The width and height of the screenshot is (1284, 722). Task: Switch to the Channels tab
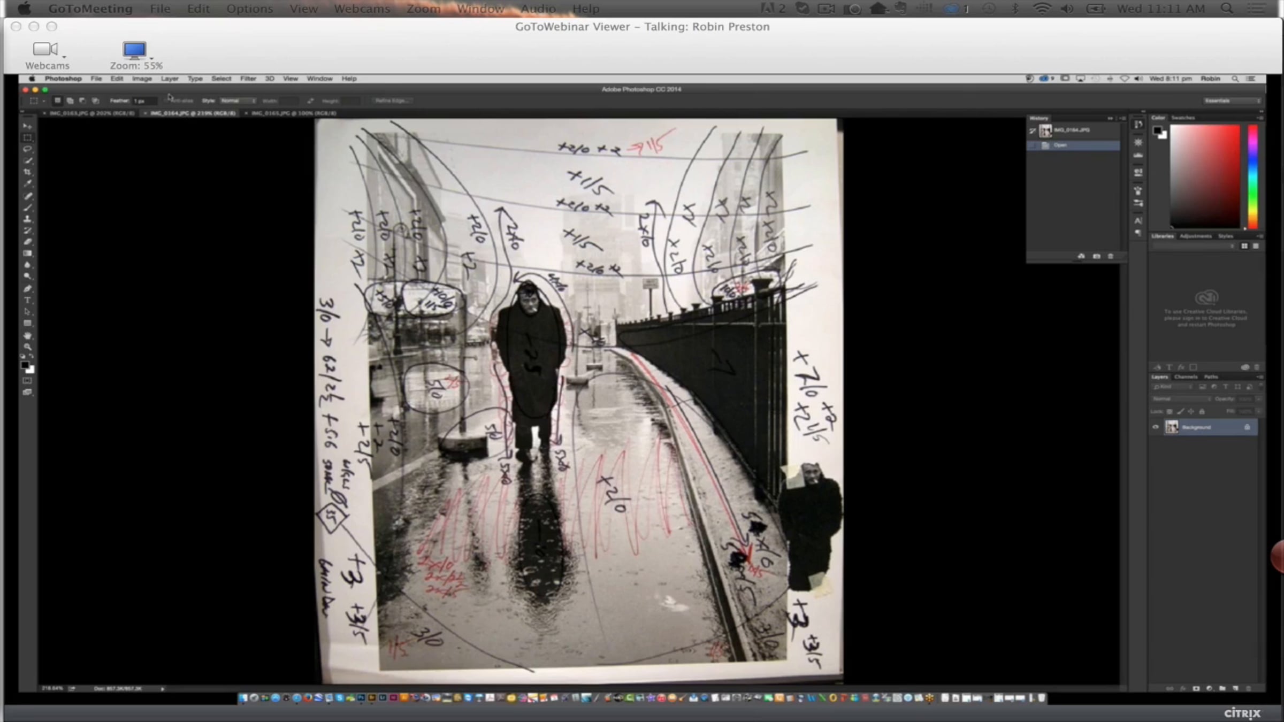click(x=1186, y=377)
